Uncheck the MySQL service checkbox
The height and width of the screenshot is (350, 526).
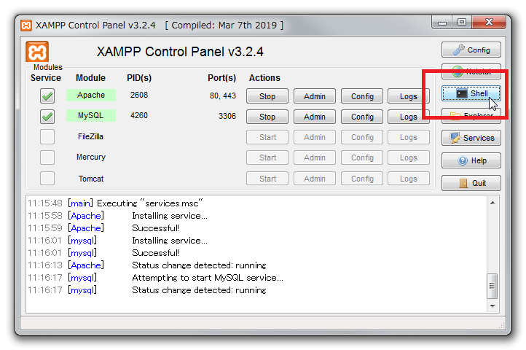tap(47, 117)
